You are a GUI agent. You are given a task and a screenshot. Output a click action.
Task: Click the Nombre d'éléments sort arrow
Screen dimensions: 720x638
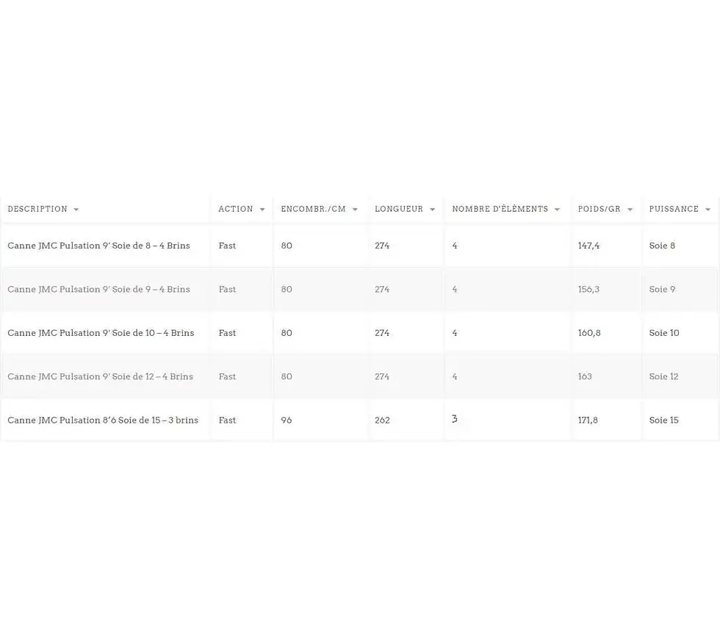tap(557, 209)
